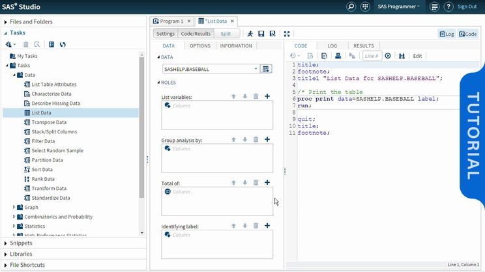The width and height of the screenshot is (485, 272).
Task: Add a column to List variables
Action: pos(267,97)
